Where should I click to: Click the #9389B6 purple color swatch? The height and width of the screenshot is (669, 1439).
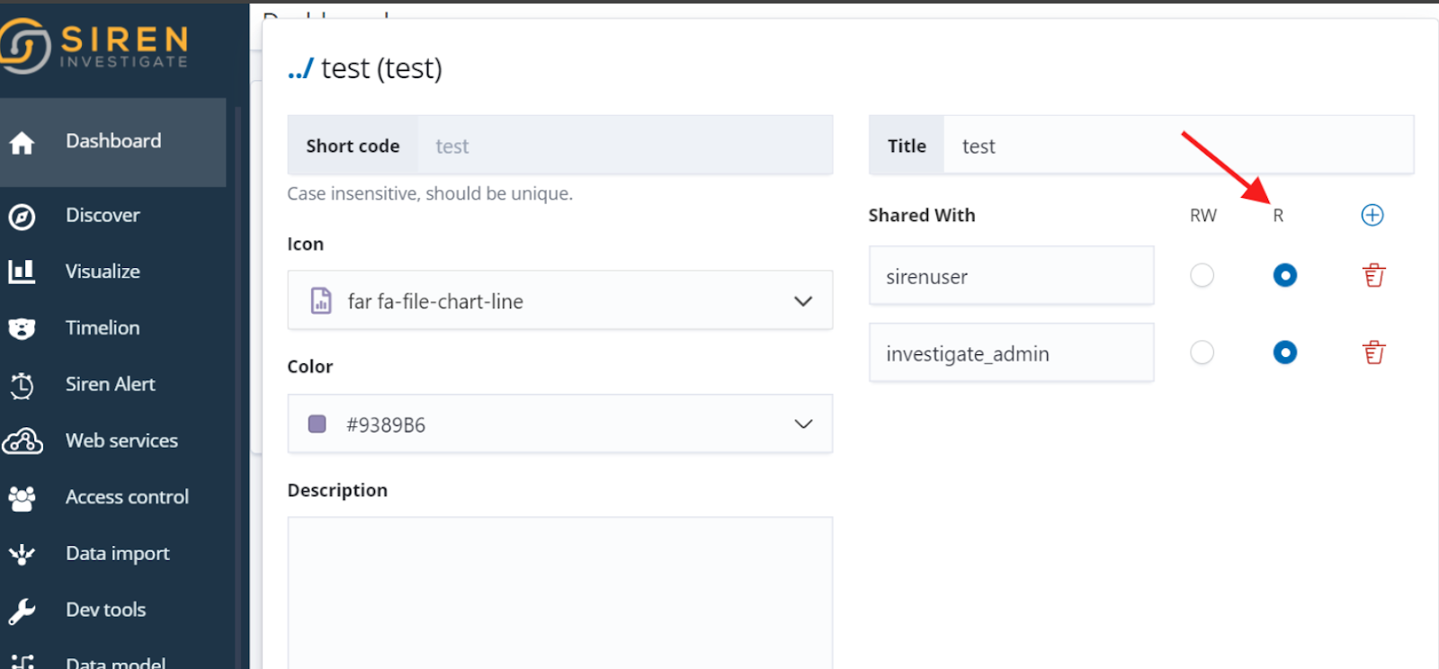[x=317, y=424]
